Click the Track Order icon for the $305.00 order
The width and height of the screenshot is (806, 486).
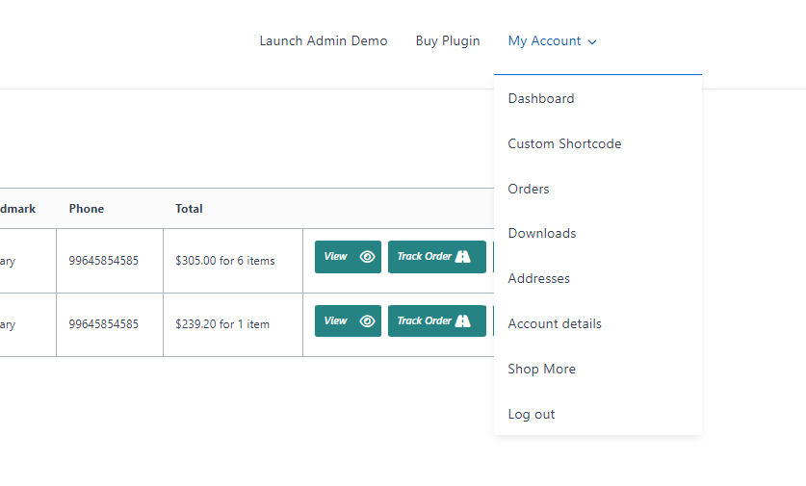[x=463, y=257]
